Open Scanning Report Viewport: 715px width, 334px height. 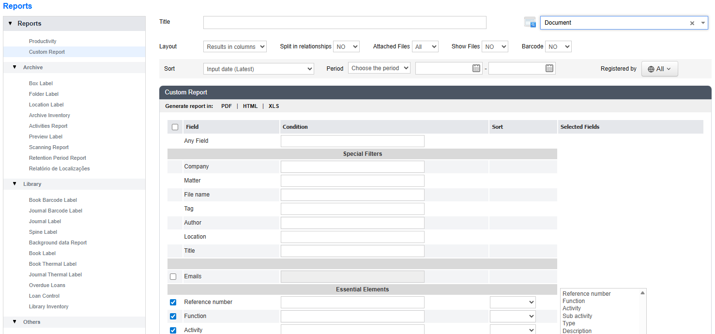coord(49,147)
